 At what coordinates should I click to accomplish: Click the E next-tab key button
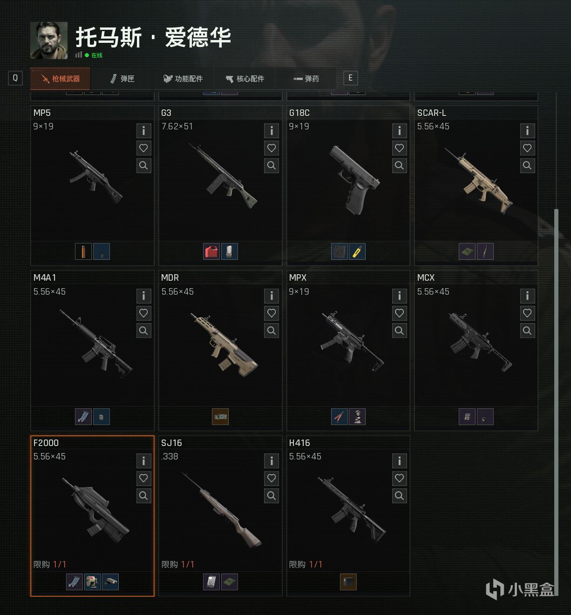point(351,78)
